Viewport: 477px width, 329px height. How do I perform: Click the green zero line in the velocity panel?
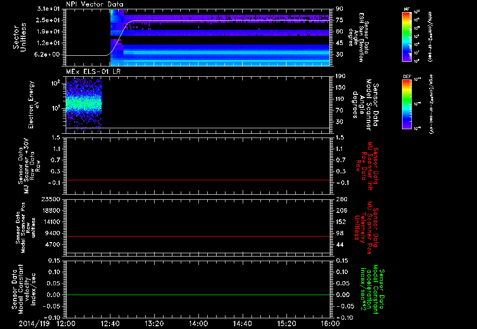198,295
